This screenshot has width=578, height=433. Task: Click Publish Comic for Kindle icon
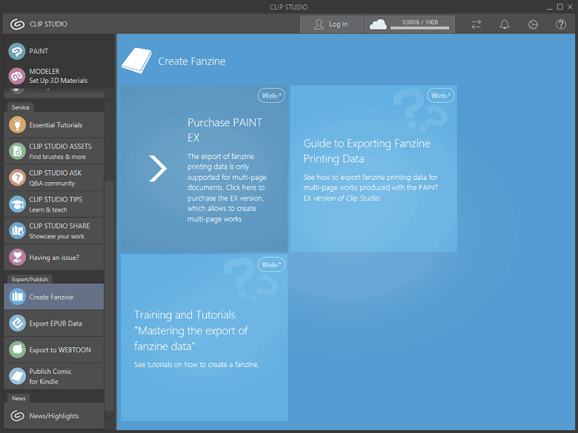pos(17,376)
